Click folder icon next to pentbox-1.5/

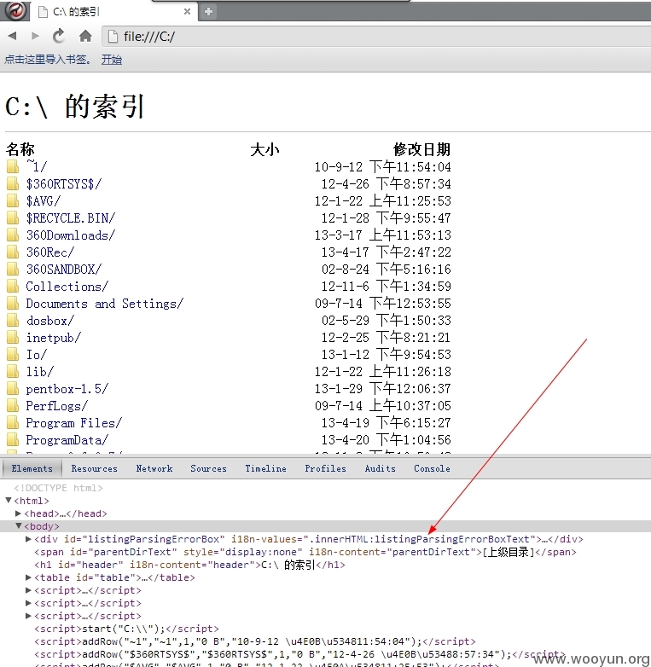(13, 388)
